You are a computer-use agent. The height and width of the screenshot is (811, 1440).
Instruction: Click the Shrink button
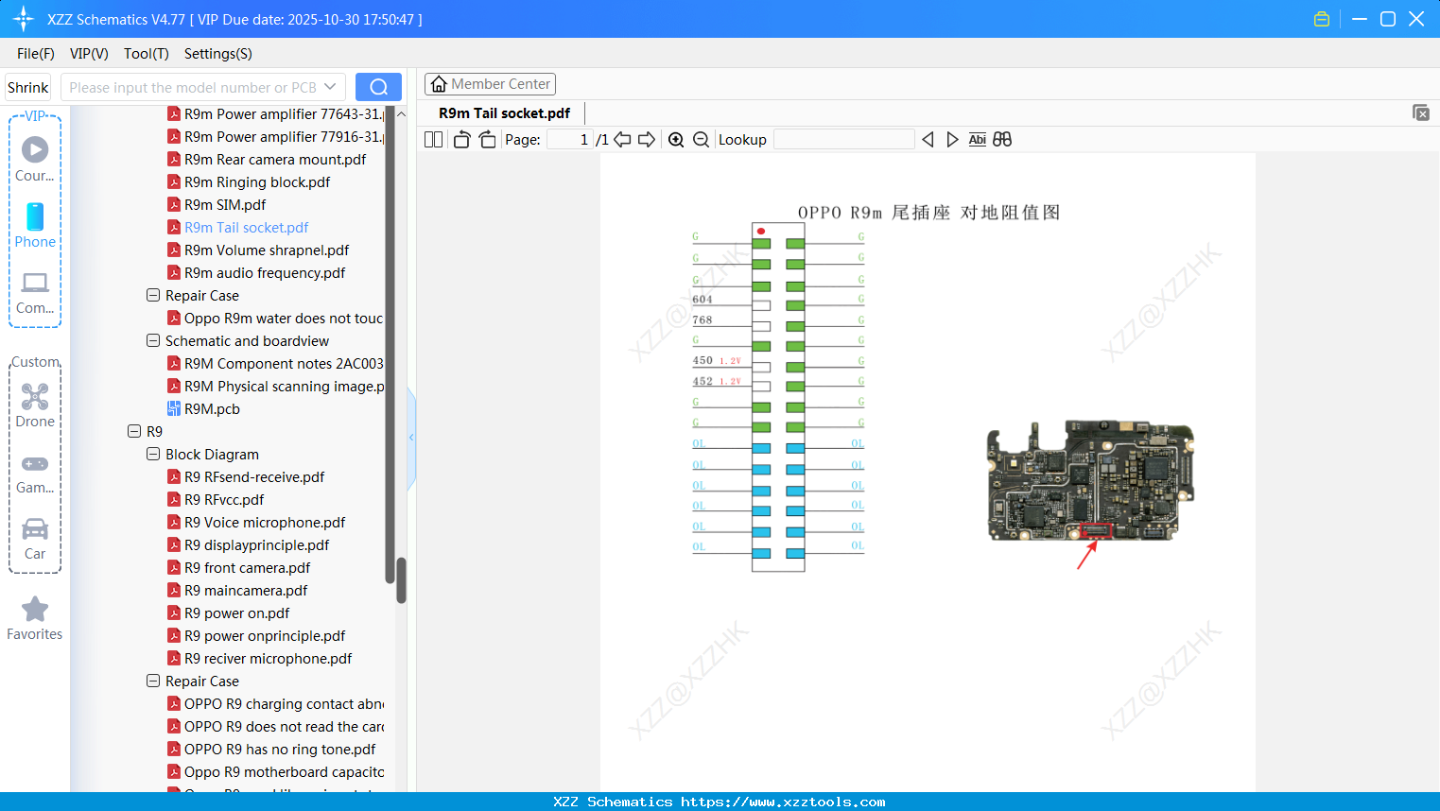pyautogui.click(x=28, y=87)
